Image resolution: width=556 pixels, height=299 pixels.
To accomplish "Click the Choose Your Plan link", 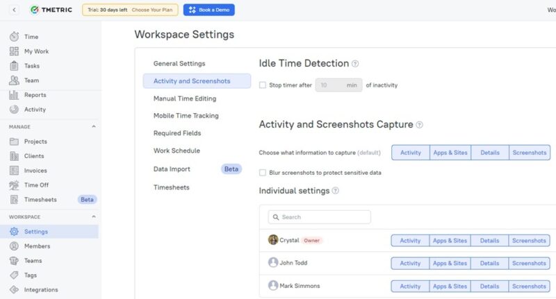I will [x=152, y=10].
